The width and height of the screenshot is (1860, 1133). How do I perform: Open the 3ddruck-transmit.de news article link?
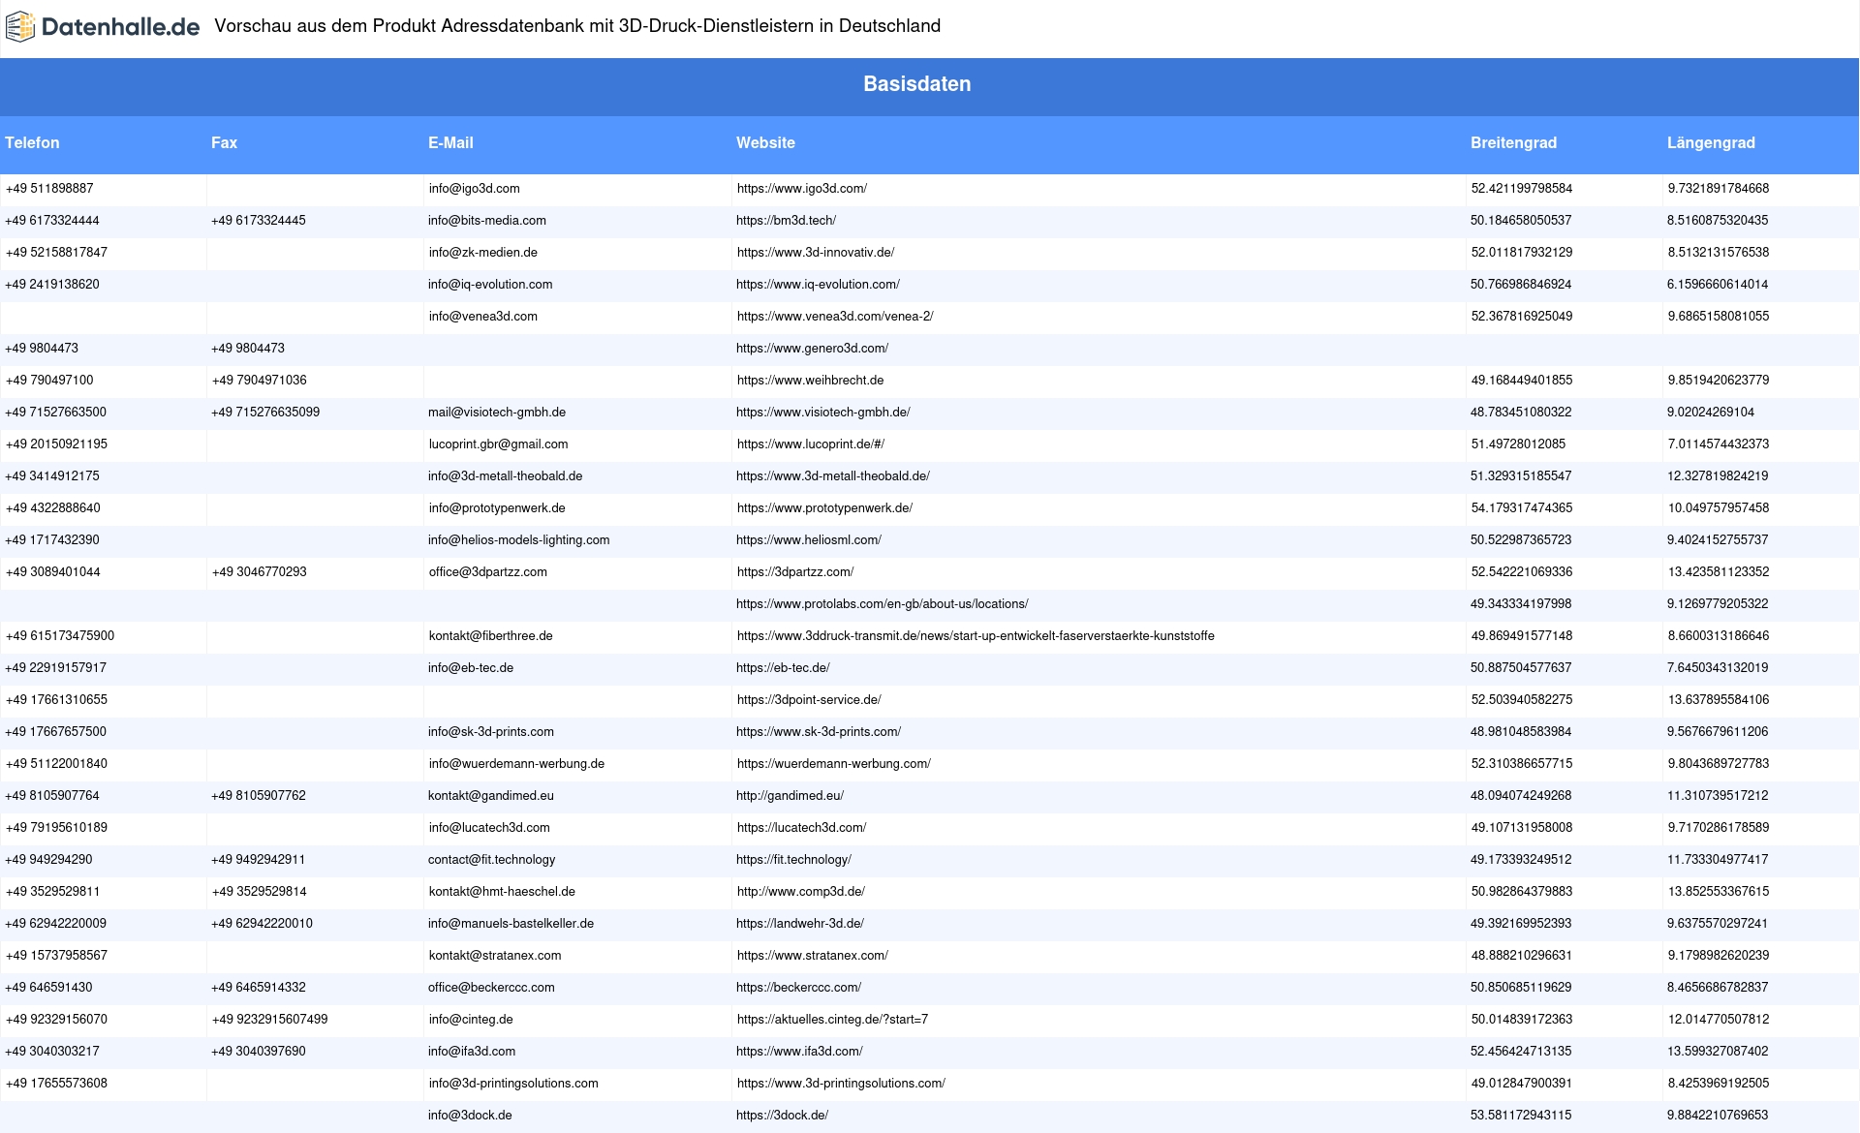[976, 636]
